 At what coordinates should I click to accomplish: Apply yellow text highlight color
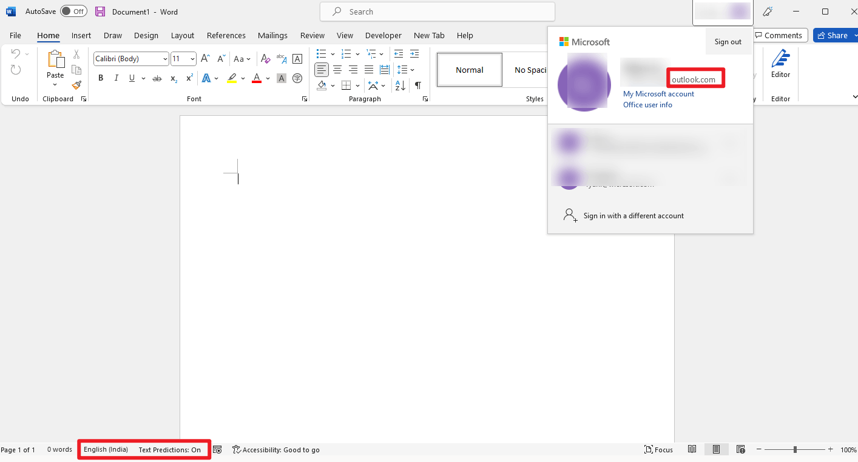[232, 78]
